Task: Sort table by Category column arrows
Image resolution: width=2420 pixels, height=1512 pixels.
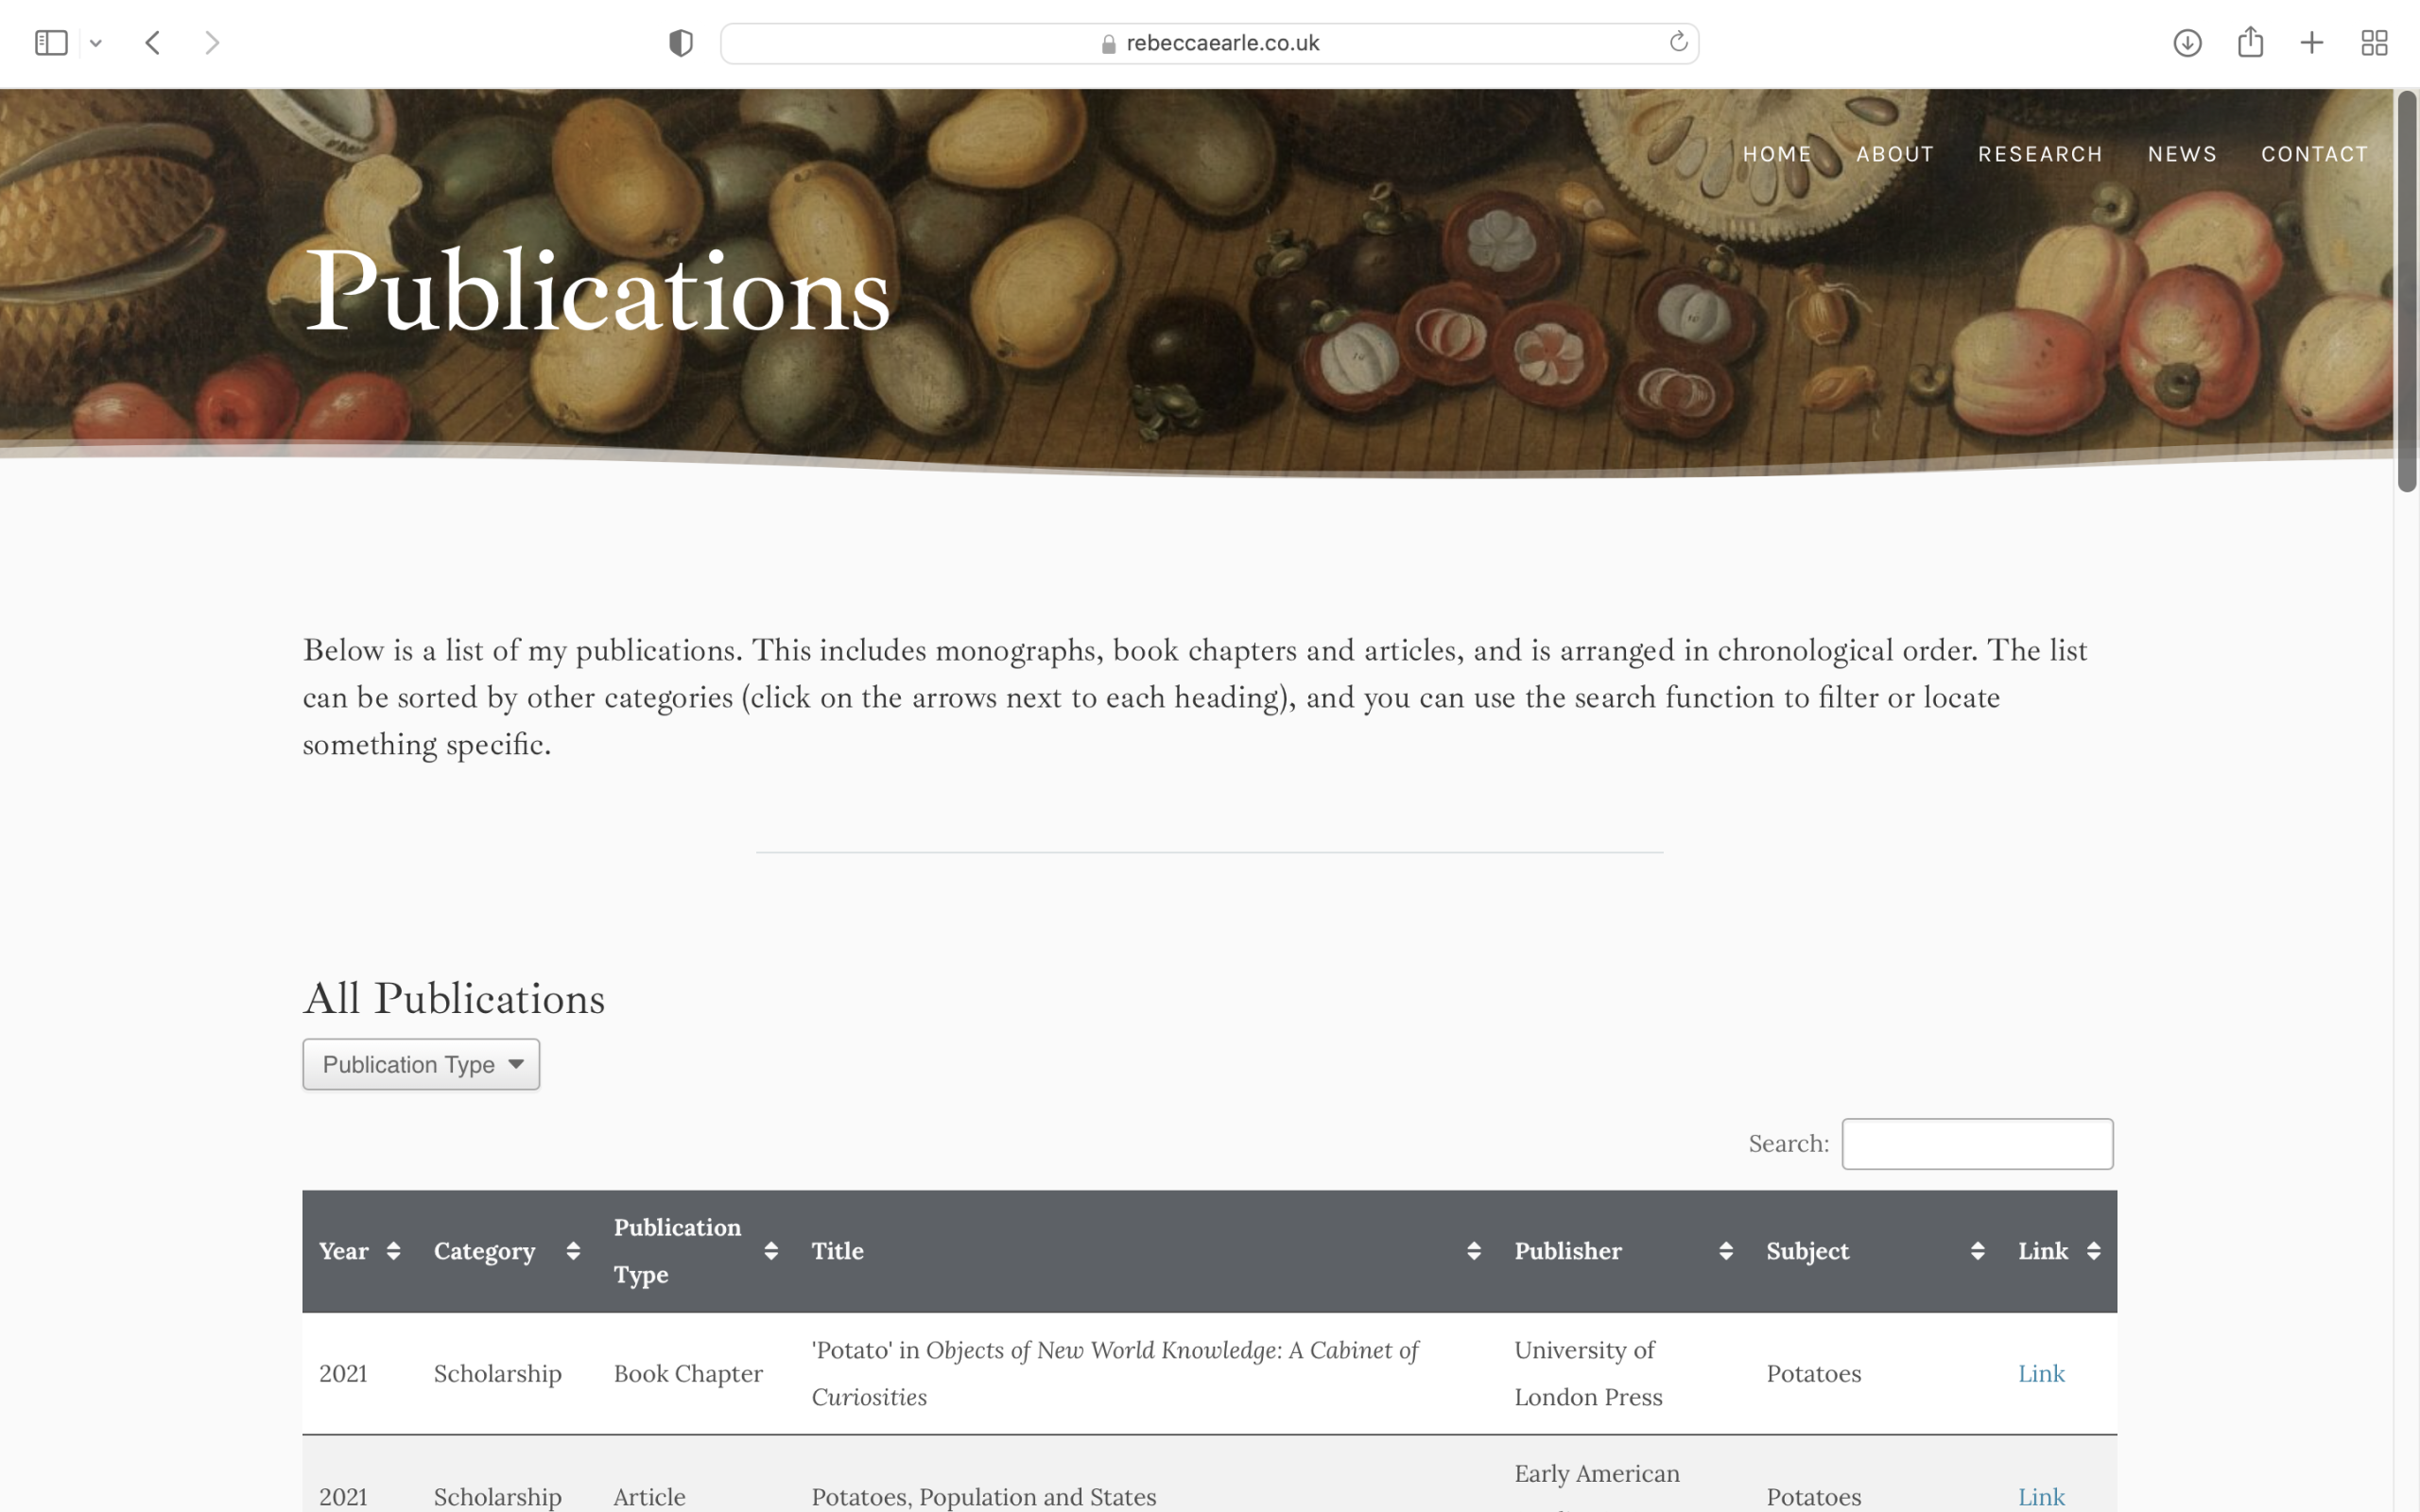Action: pos(573,1251)
